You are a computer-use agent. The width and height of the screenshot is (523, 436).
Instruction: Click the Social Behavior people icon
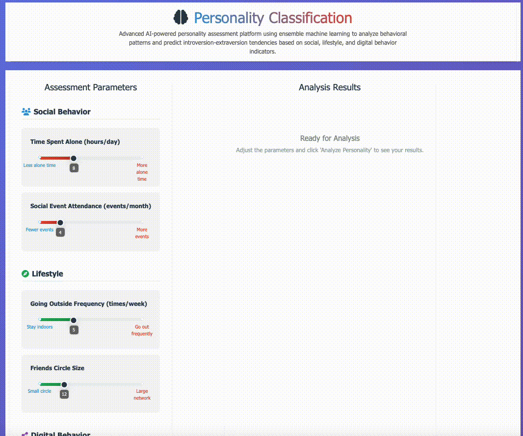(26, 112)
